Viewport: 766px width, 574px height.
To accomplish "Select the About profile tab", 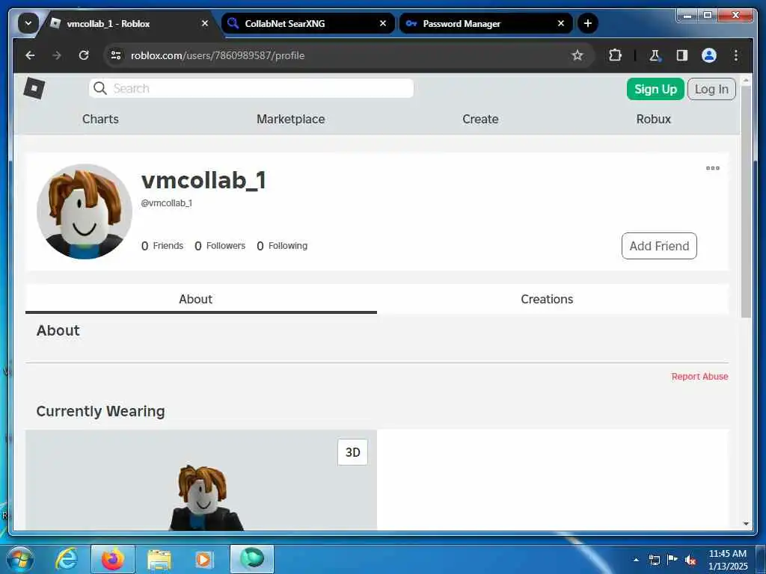I will pyautogui.click(x=195, y=299).
